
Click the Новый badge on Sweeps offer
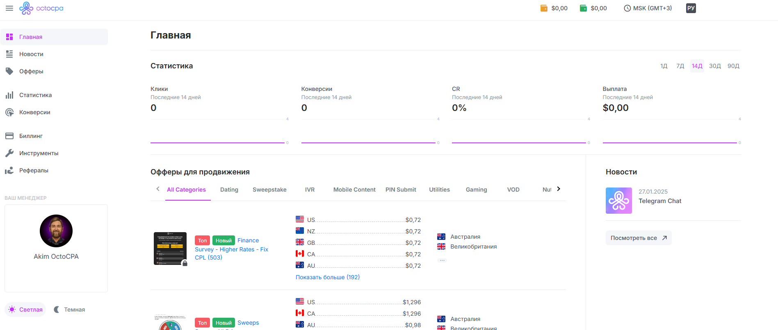click(x=224, y=323)
